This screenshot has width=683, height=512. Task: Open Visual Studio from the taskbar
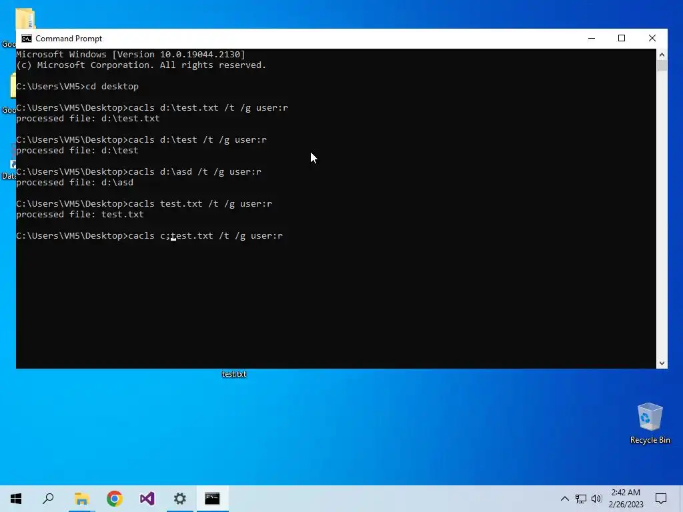tap(147, 499)
